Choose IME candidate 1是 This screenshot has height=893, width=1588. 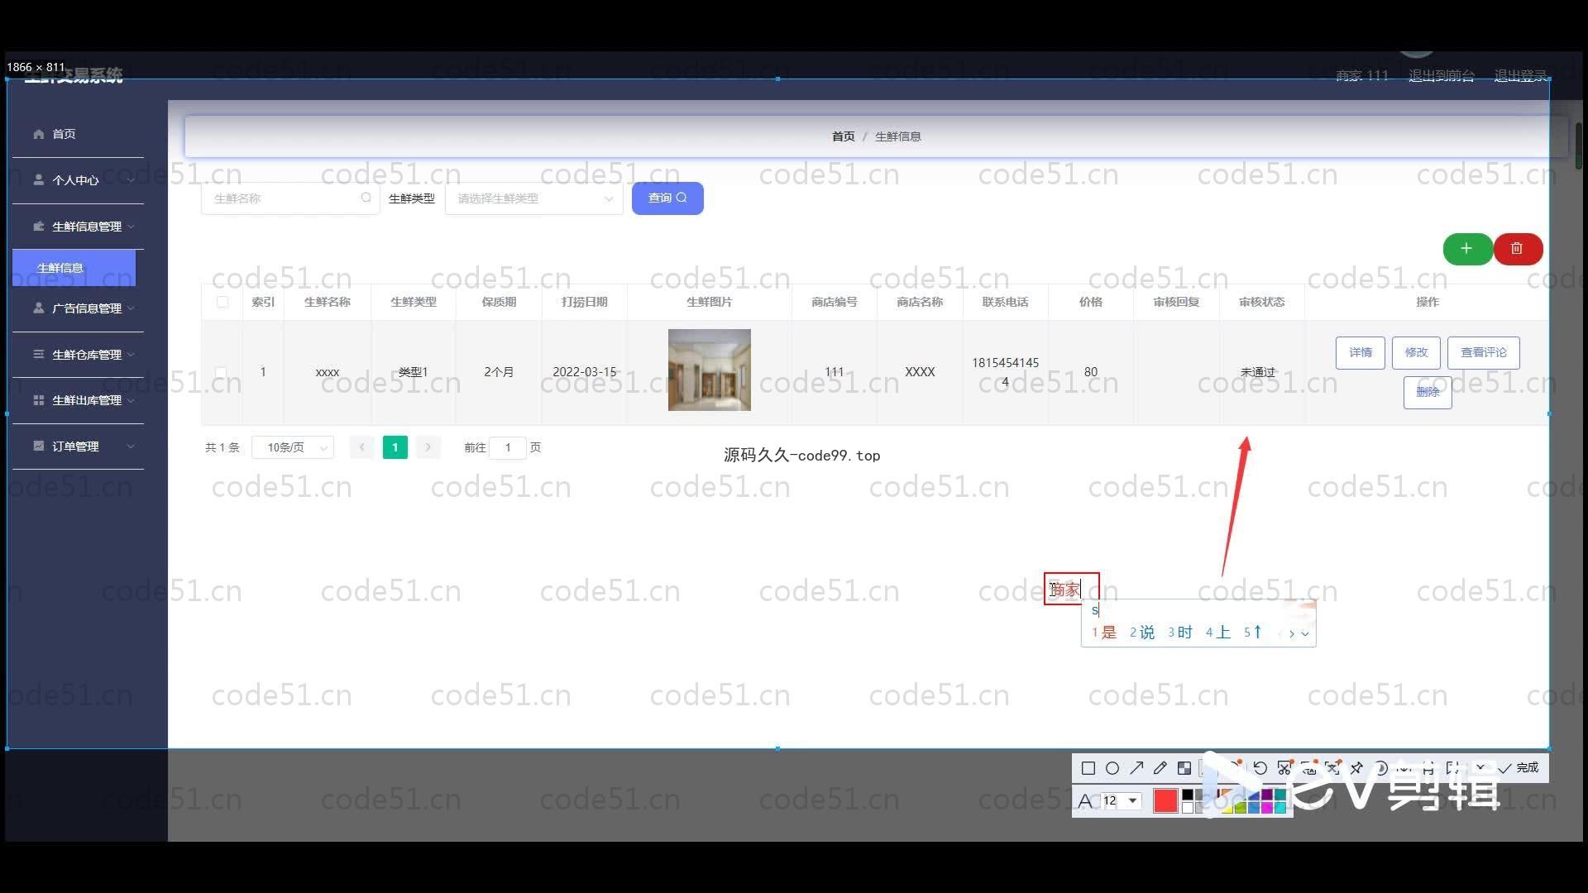pos(1104,633)
